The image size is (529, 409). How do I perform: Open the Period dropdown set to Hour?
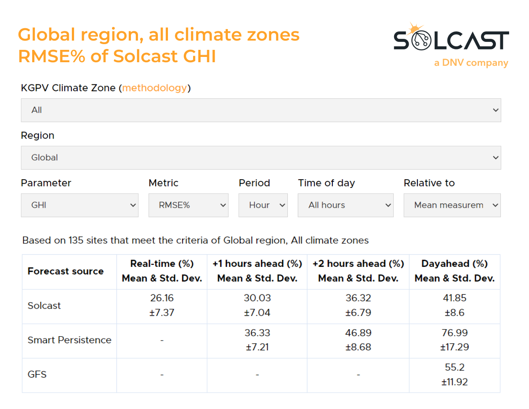[x=263, y=205]
